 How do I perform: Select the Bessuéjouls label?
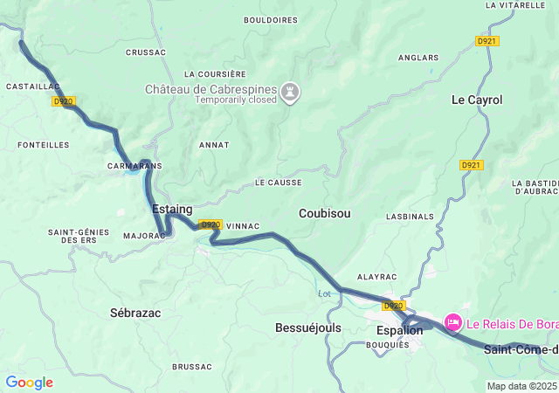click(x=308, y=327)
